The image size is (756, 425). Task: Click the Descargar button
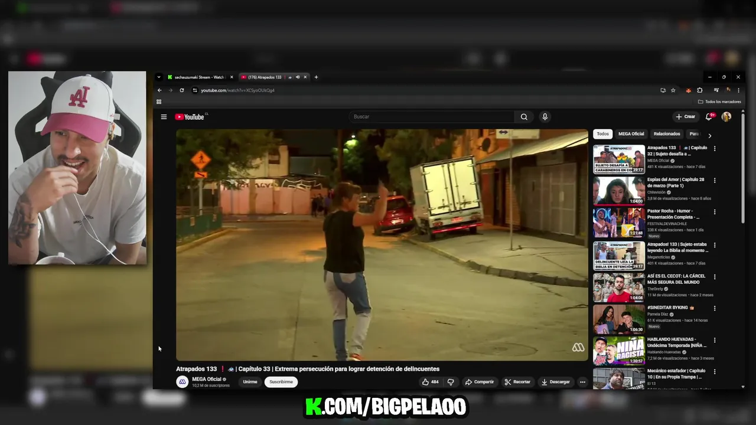point(556,382)
